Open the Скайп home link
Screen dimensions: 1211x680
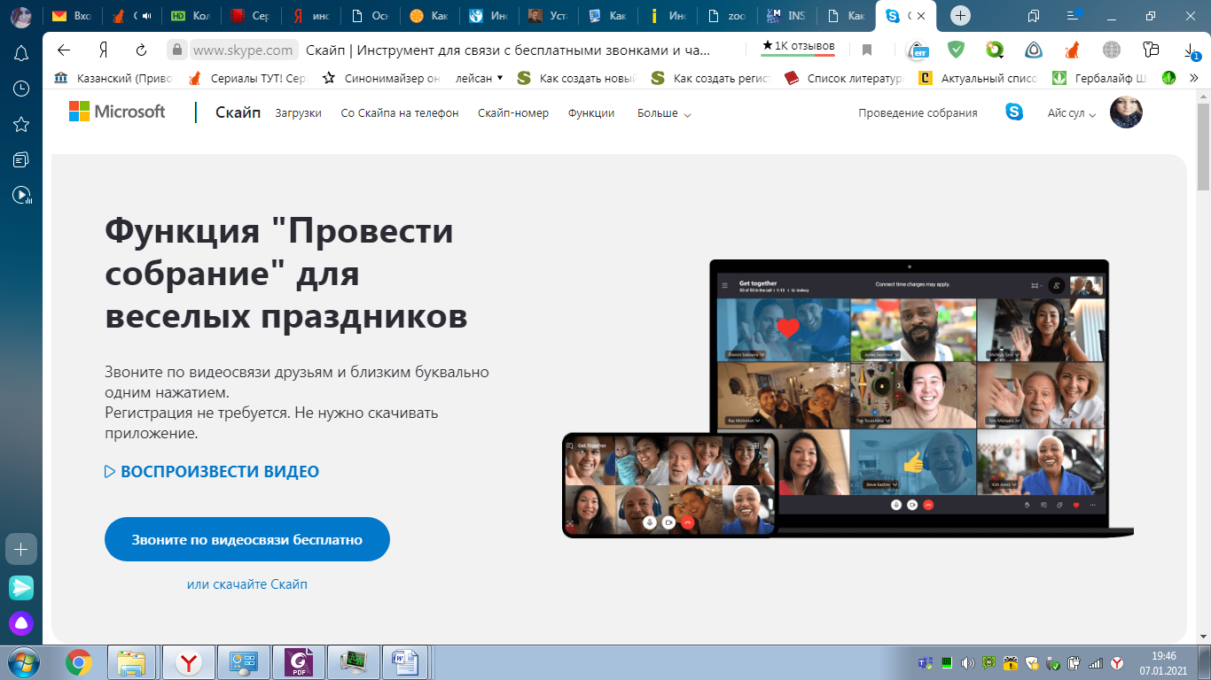pyautogui.click(x=238, y=112)
